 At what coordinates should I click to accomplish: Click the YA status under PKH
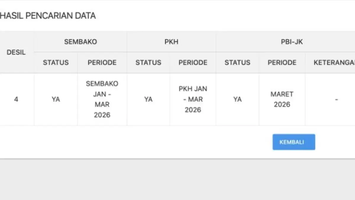(x=148, y=99)
